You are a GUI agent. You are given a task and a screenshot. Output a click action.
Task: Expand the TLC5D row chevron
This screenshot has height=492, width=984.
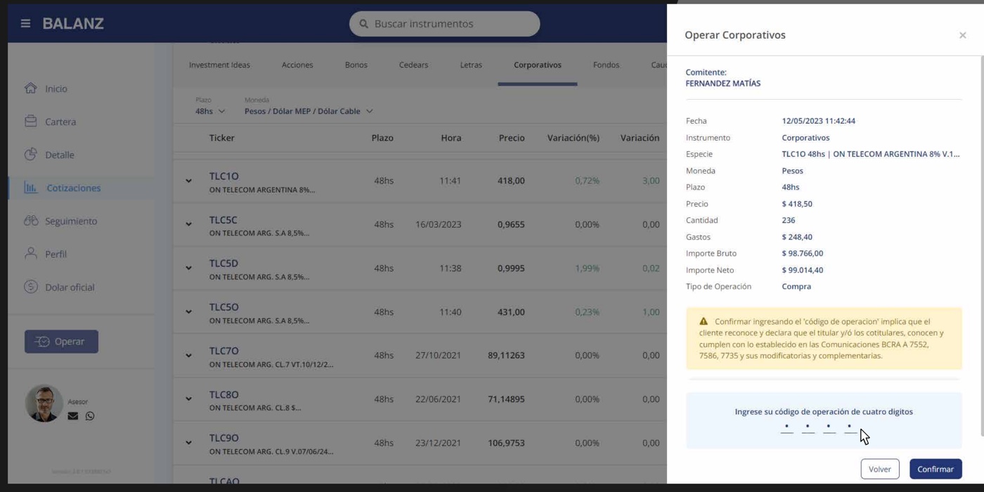click(188, 268)
